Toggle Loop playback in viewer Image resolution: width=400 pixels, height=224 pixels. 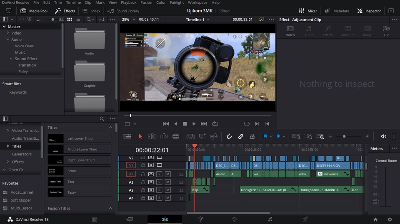(x=215, y=124)
